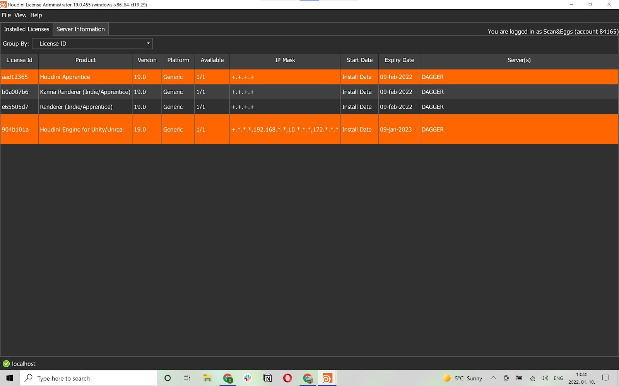This screenshot has height=386, width=619.
Task: Open Task View from the taskbar
Action: (x=187, y=378)
